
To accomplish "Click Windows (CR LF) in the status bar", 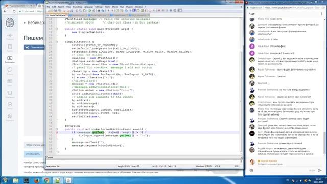I will coord(203,166).
